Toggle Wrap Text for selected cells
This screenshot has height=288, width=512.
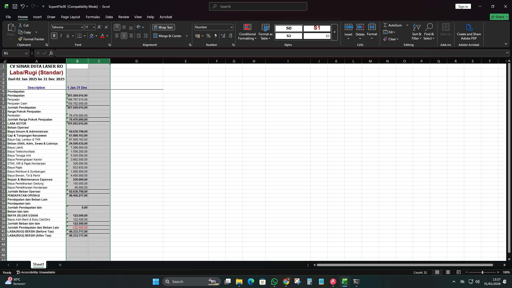(x=163, y=27)
